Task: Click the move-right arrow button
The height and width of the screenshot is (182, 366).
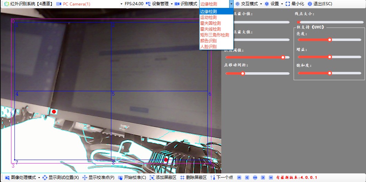Action: click(263, 178)
